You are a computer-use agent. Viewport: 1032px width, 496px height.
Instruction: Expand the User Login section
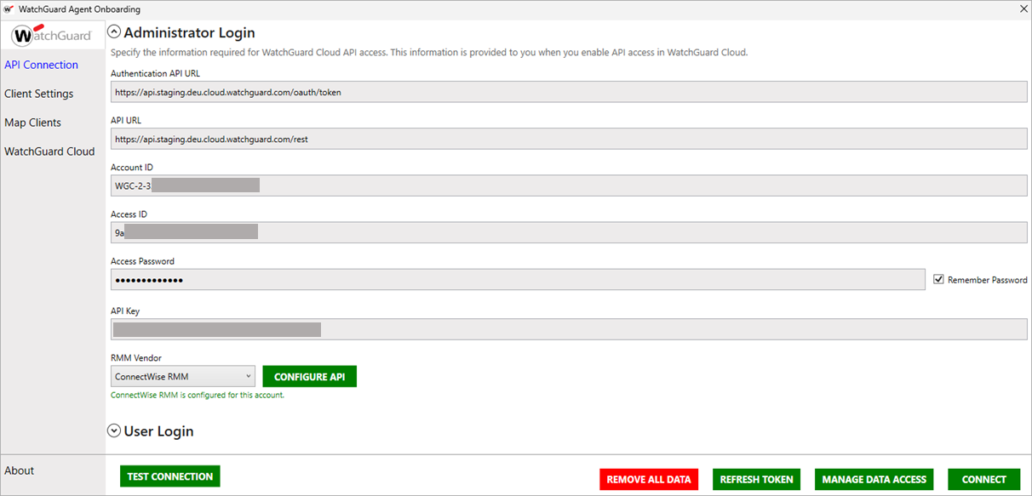[x=113, y=430]
